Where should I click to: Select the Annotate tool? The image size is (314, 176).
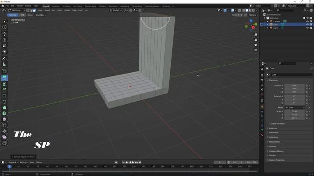(4, 59)
